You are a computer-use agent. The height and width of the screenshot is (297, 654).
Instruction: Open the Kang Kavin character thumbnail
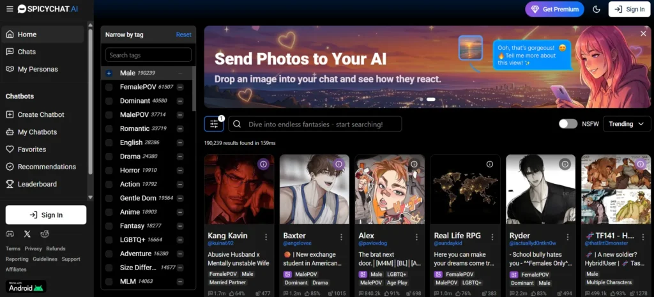(239, 190)
